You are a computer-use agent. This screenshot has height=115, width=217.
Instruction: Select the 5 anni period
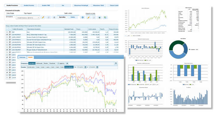pyautogui.click(x=62, y=67)
